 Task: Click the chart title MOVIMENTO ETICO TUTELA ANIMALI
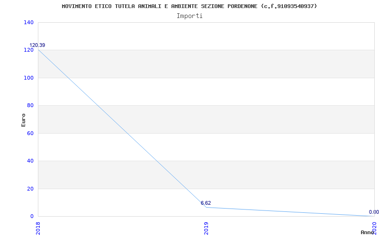click(x=189, y=6)
